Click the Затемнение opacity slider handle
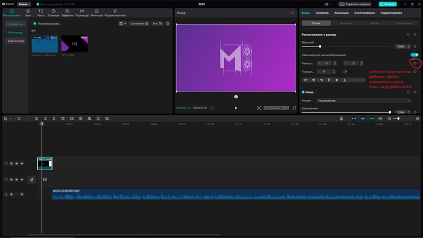The height and width of the screenshot is (238, 423). coord(390,112)
